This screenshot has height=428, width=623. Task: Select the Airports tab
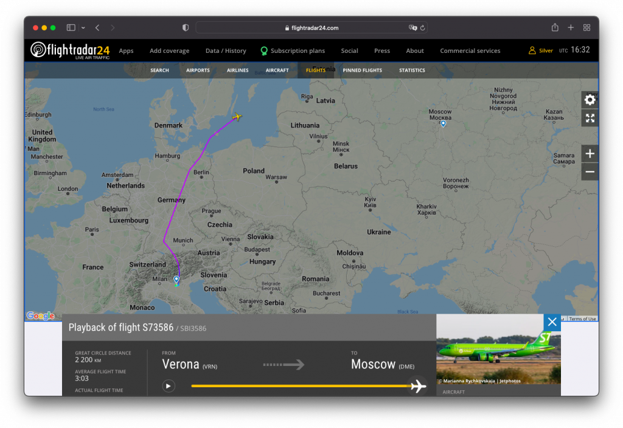pyautogui.click(x=198, y=71)
